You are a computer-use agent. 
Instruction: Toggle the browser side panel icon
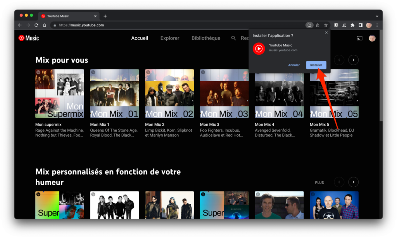coord(361,25)
